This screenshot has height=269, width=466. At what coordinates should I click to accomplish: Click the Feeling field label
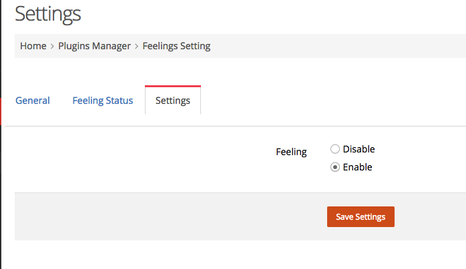coord(291,152)
